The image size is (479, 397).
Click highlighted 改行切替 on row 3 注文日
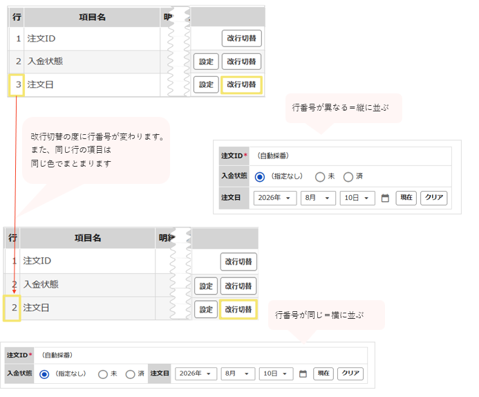(241, 84)
